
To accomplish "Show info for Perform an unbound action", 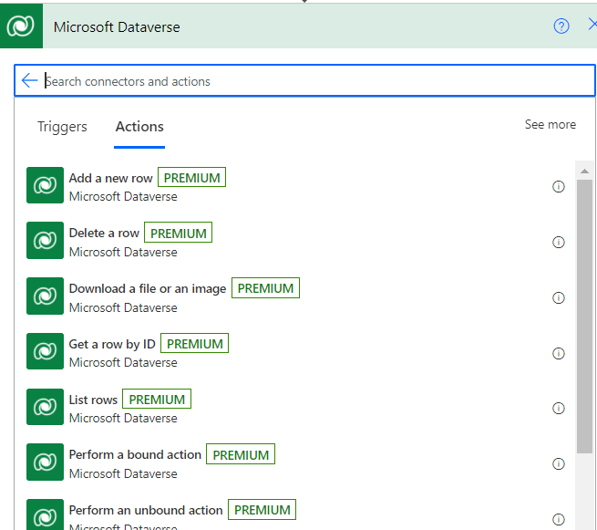I will 559,517.
